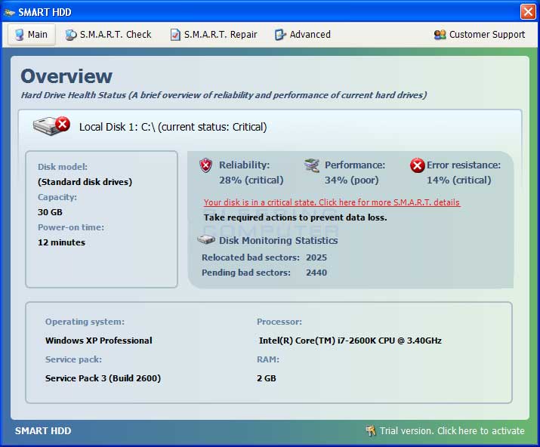Click the 'Capacity:' label
Screen dimensions: 540x447
pyautogui.click(x=57, y=197)
